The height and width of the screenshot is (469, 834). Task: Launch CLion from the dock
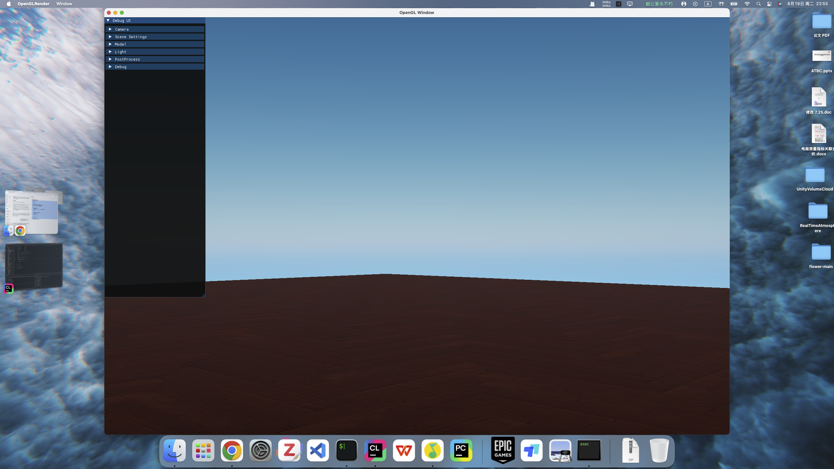click(375, 450)
